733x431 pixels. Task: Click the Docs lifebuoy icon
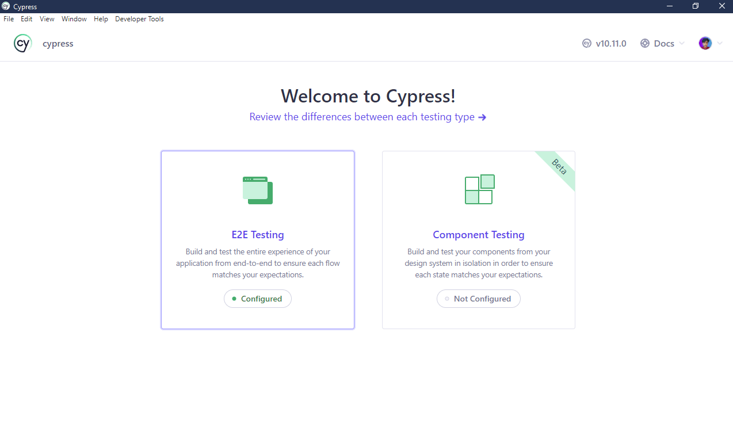pyautogui.click(x=645, y=43)
